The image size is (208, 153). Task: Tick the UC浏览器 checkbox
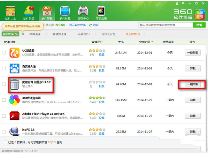[4, 53]
